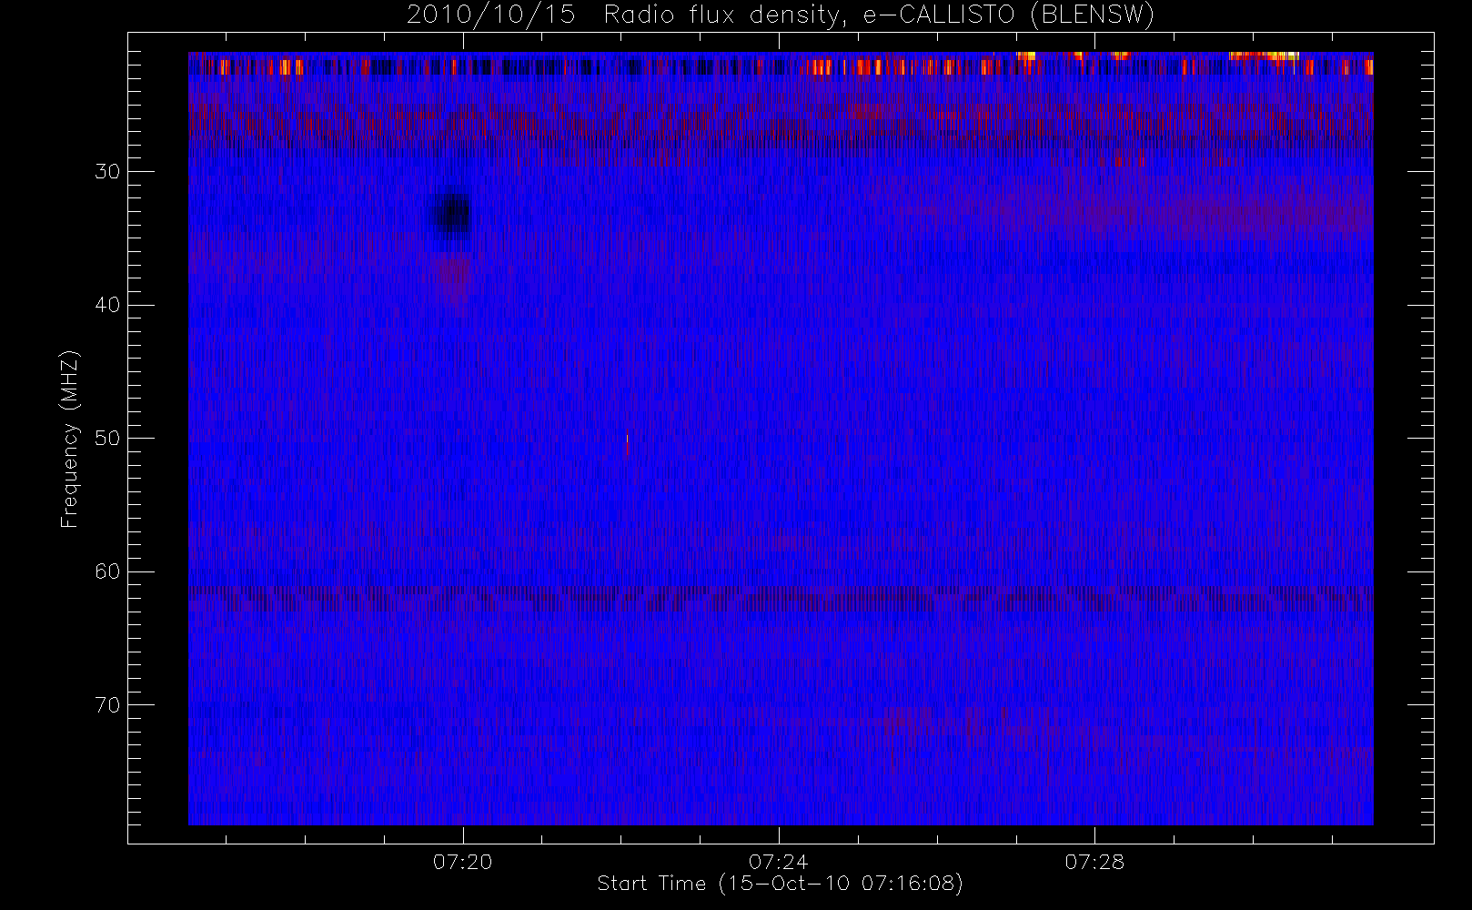The width and height of the screenshot is (1472, 910).
Task: Select the 40 MHz frequency tick label
Action: 107,305
